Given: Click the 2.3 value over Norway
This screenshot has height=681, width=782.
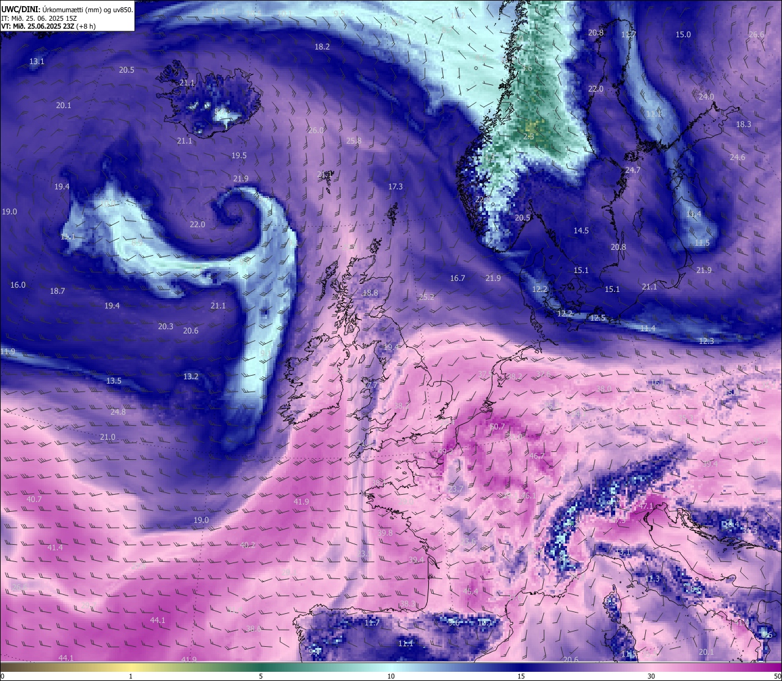Looking at the screenshot, I should [529, 137].
